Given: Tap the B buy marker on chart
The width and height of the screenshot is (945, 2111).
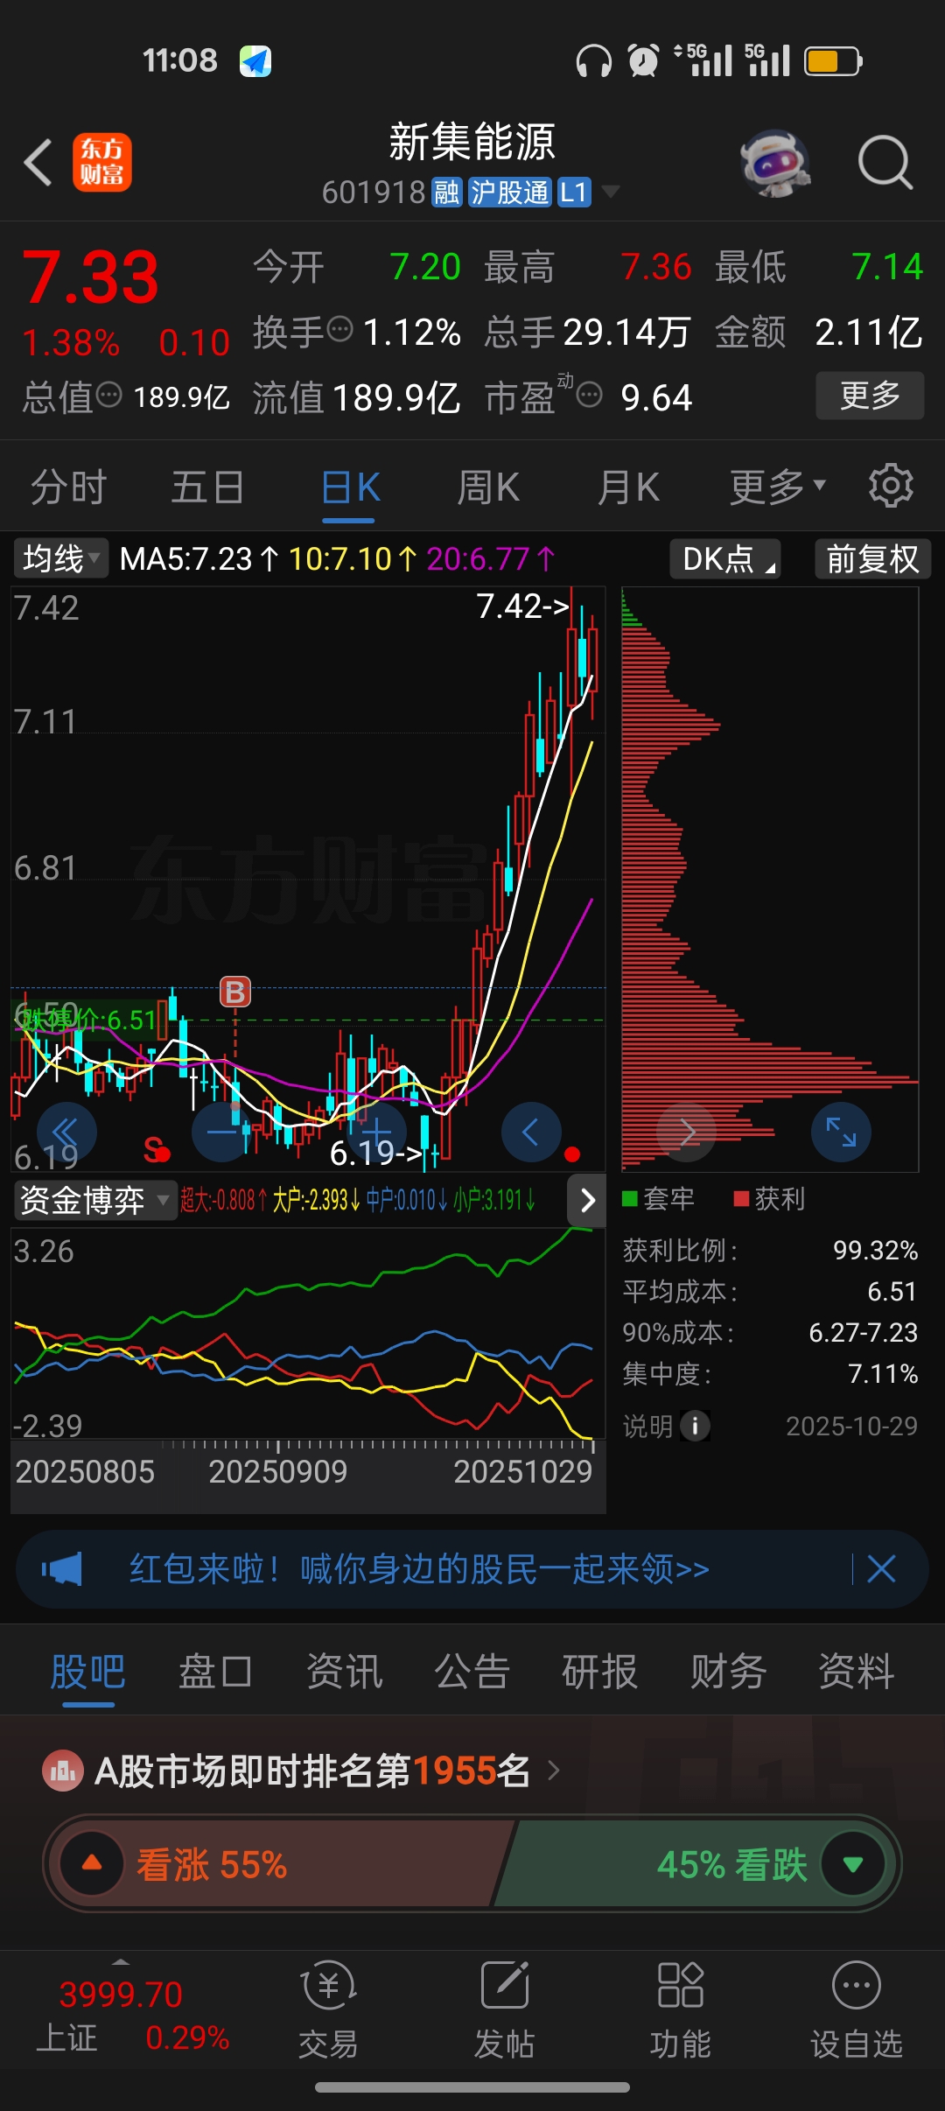Looking at the screenshot, I should pos(235,992).
